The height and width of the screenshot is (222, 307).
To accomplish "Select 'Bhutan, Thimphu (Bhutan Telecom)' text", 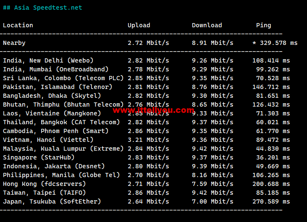I will pyautogui.click(x=63, y=104).
